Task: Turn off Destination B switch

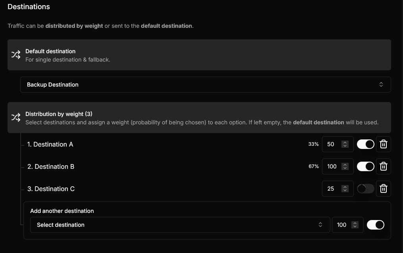Action: (x=365, y=166)
